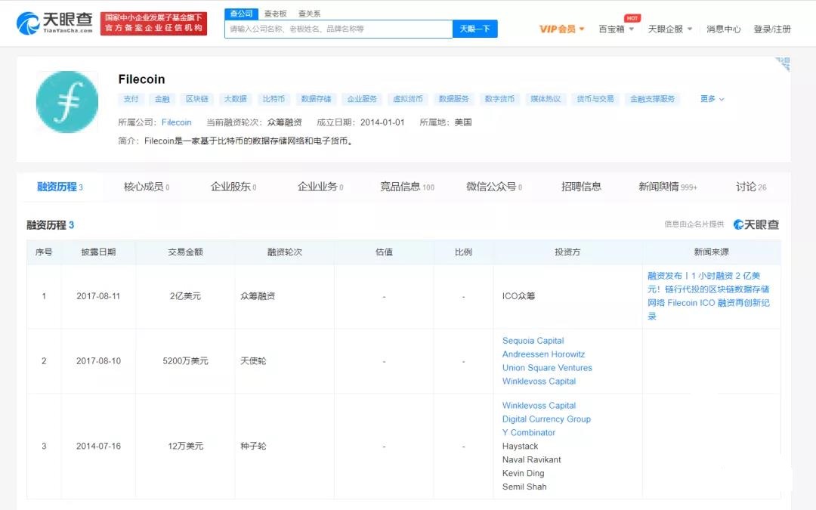Switch to the 微信公众号 tab

[x=494, y=187]
